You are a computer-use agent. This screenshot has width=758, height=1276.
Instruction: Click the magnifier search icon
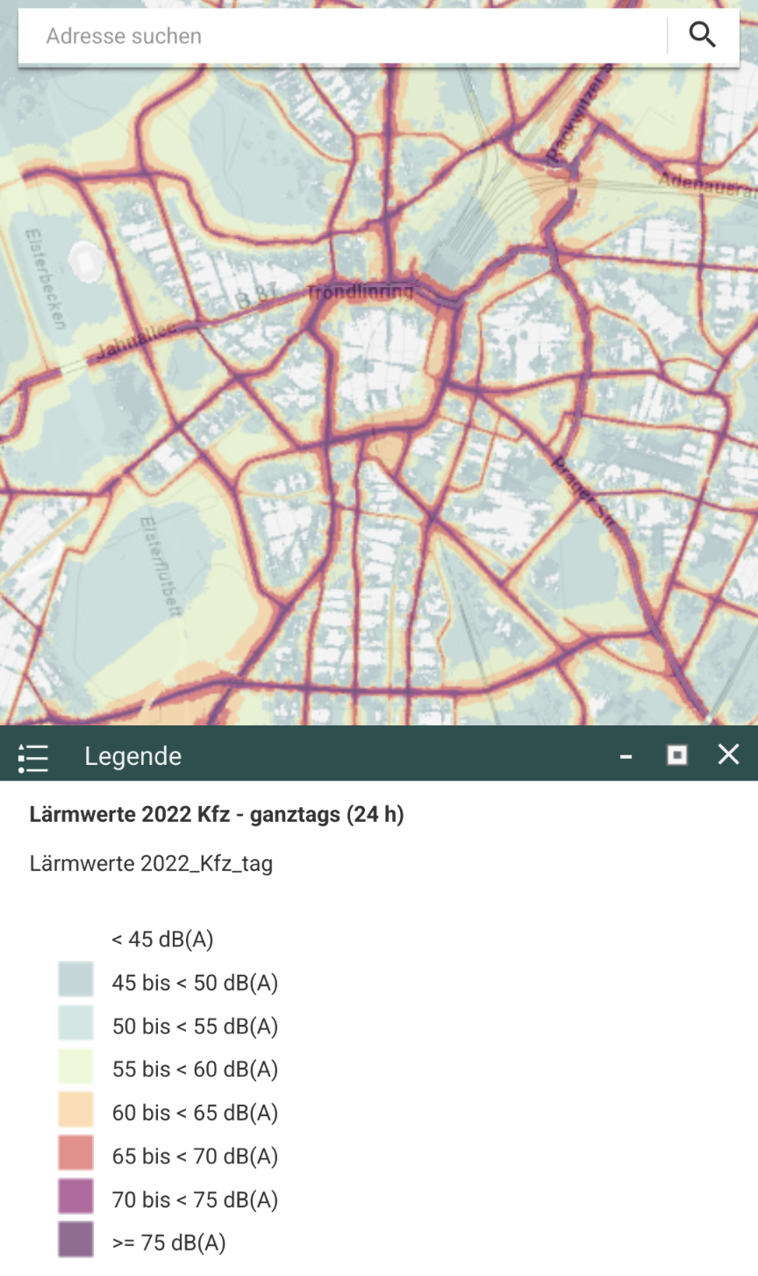coord(702,35)
